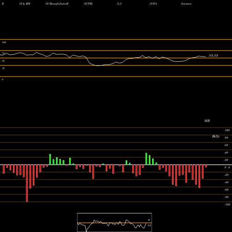Select the longest red bar in the histogram
The image size is (232, 232).
(x=27, y=183)
